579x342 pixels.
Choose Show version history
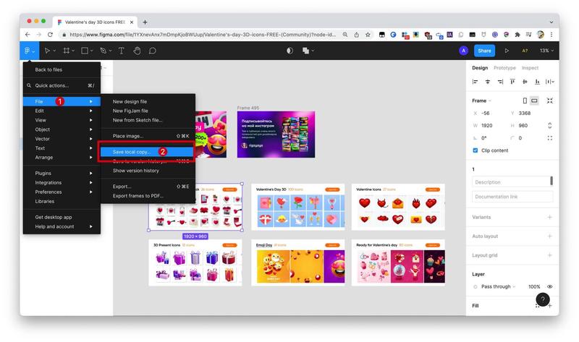point(148,171)
